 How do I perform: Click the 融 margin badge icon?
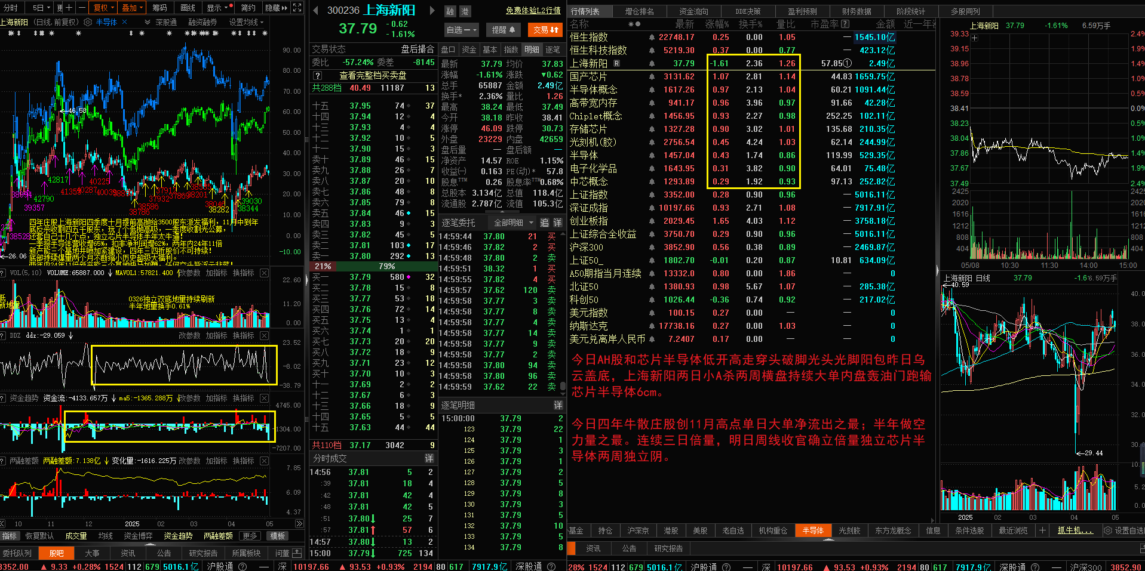(450, 11)
